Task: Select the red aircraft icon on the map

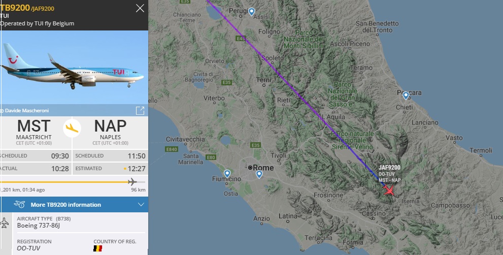Action: coord(389,190)
